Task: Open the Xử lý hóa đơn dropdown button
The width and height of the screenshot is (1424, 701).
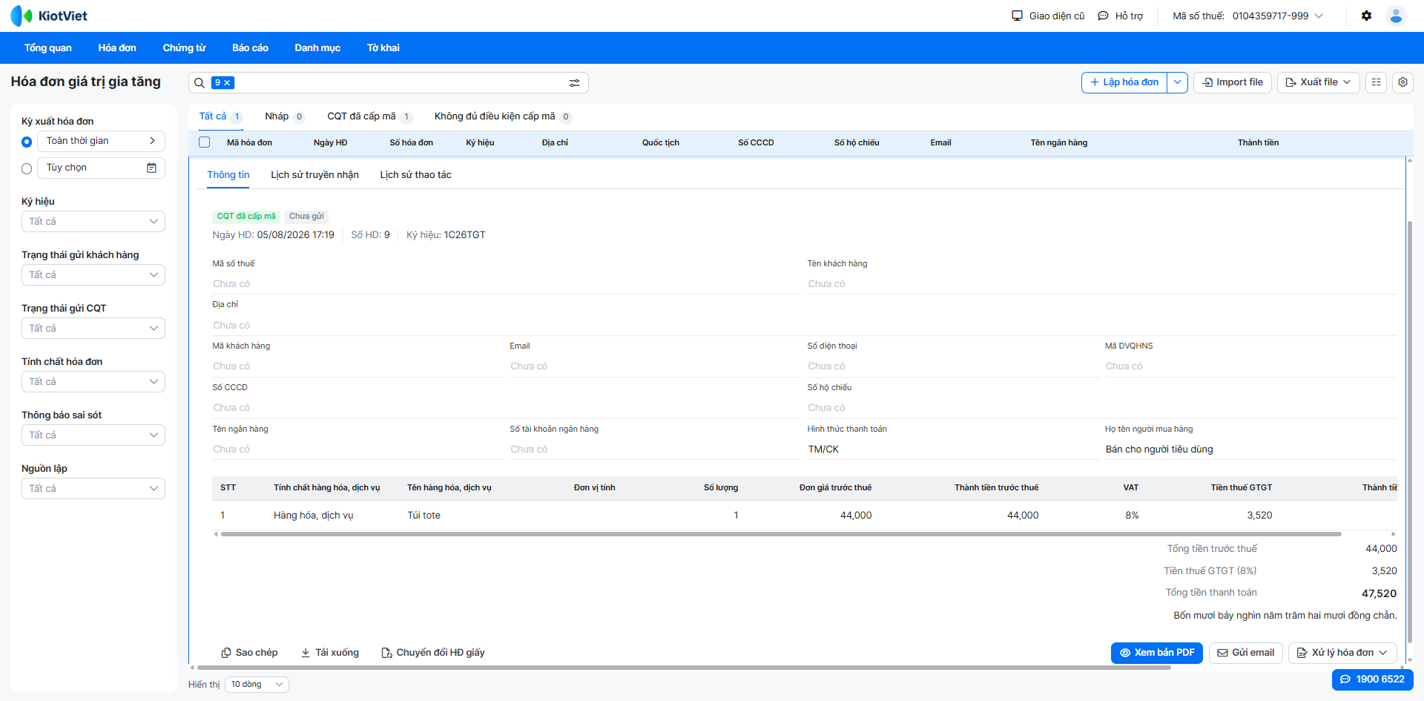Action: click(1342, 653)
